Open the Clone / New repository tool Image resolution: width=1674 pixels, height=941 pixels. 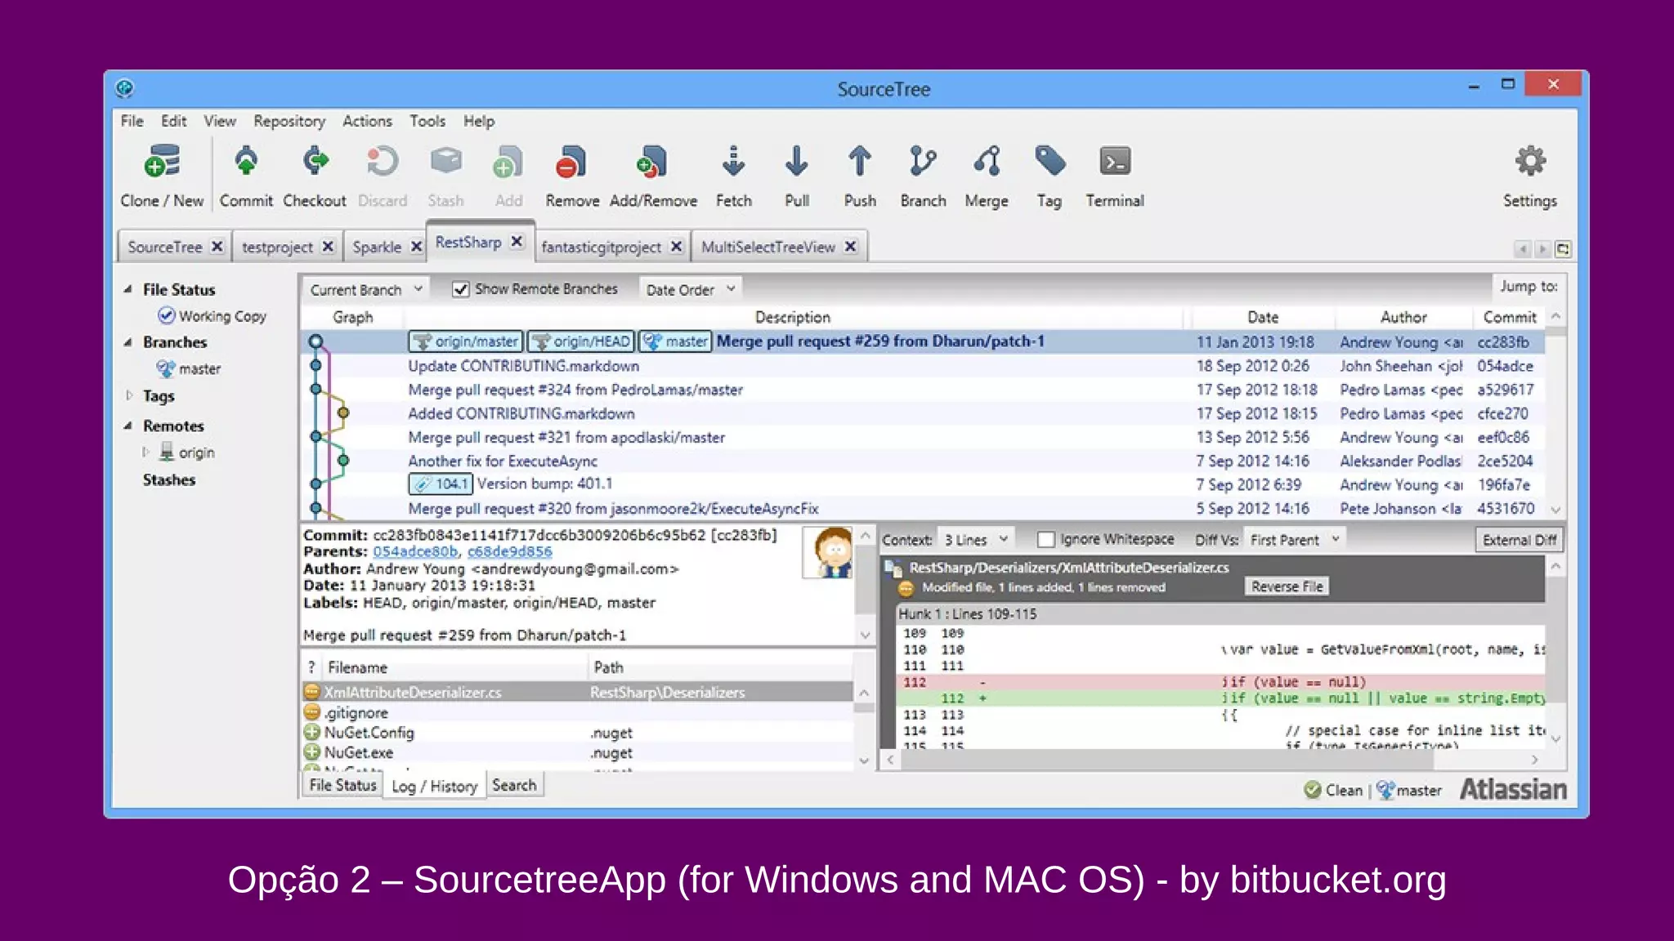pos(162,162)
